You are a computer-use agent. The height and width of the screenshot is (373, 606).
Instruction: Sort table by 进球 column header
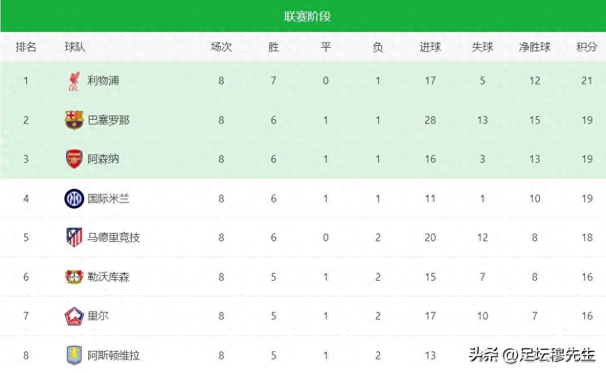pos(430,47)
